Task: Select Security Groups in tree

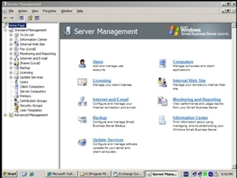Action: pos(31,105)
